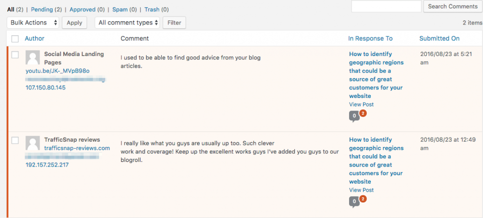Open the trafficsnap-reviews.com link
This screenshot has height=218, width=483.
click(x=77, y=148)
